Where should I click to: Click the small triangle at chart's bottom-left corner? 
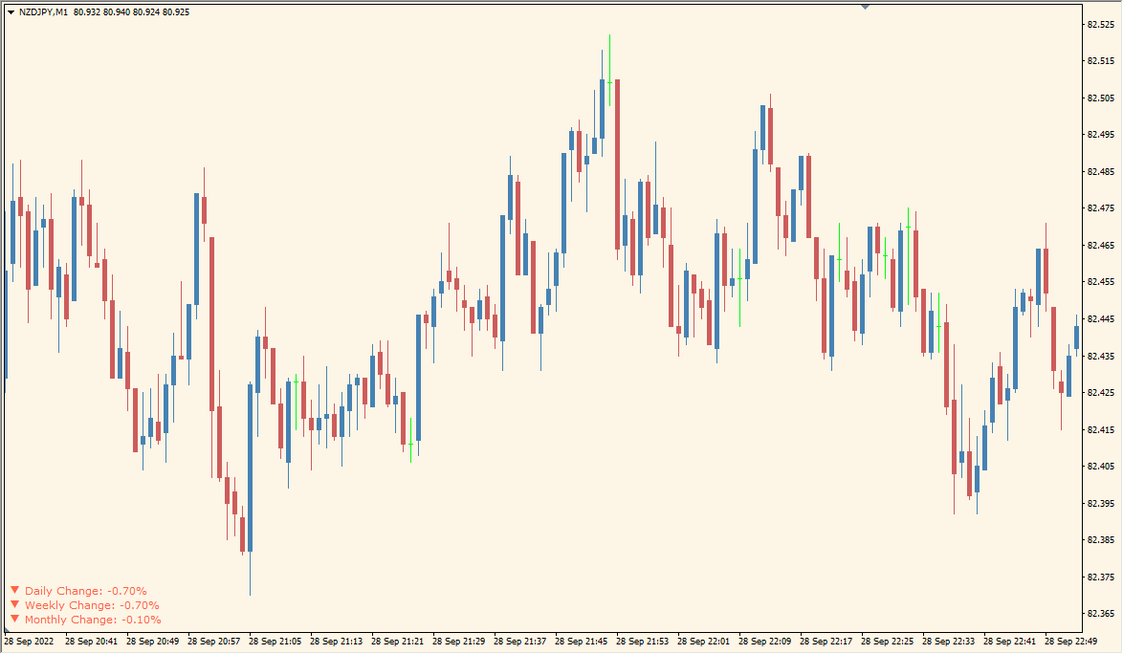point(9,629)
